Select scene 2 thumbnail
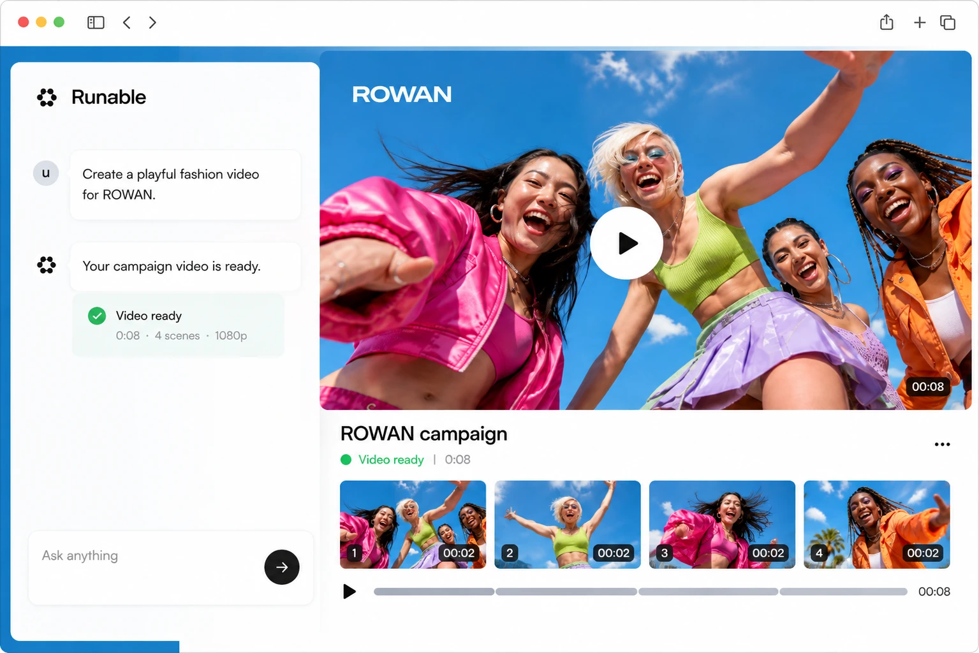Screen dimensions: 979x653 tap(568, 524)
